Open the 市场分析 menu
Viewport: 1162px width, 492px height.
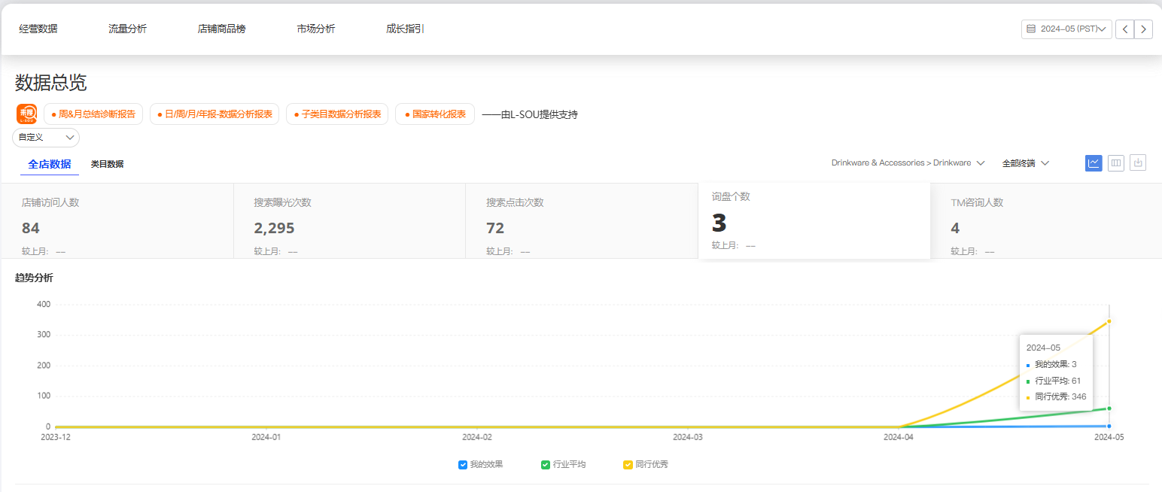[316, 29]
